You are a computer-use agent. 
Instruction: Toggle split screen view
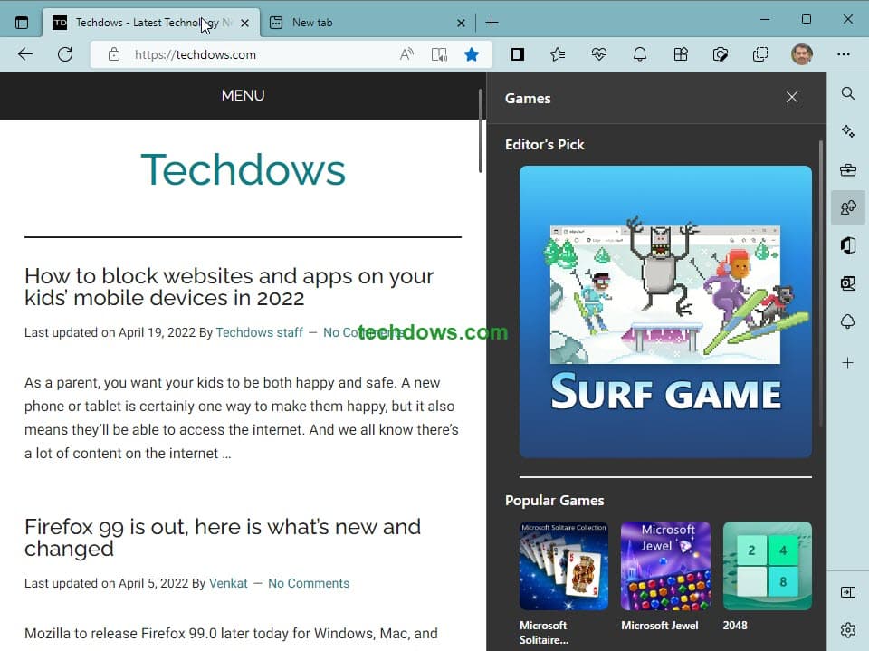(517, 54)
